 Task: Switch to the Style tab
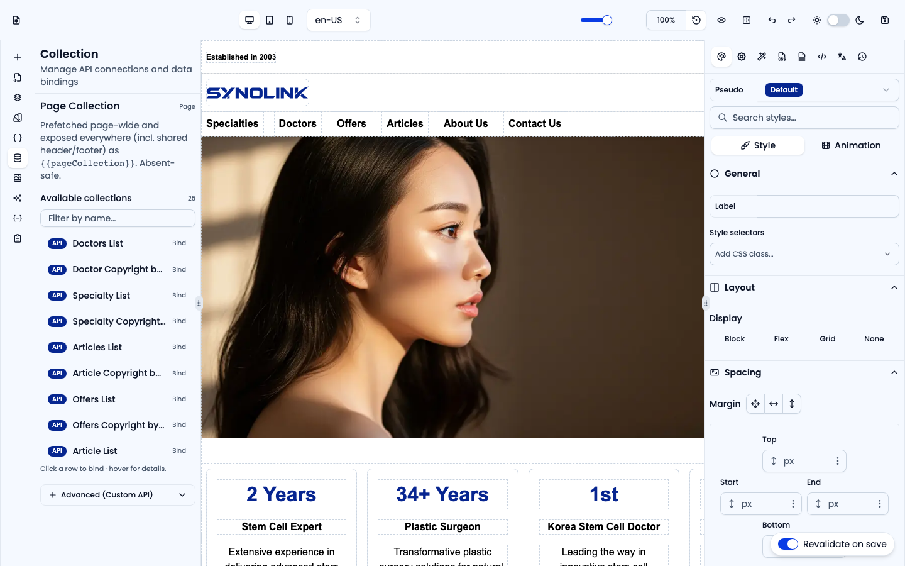coord(758,145)
